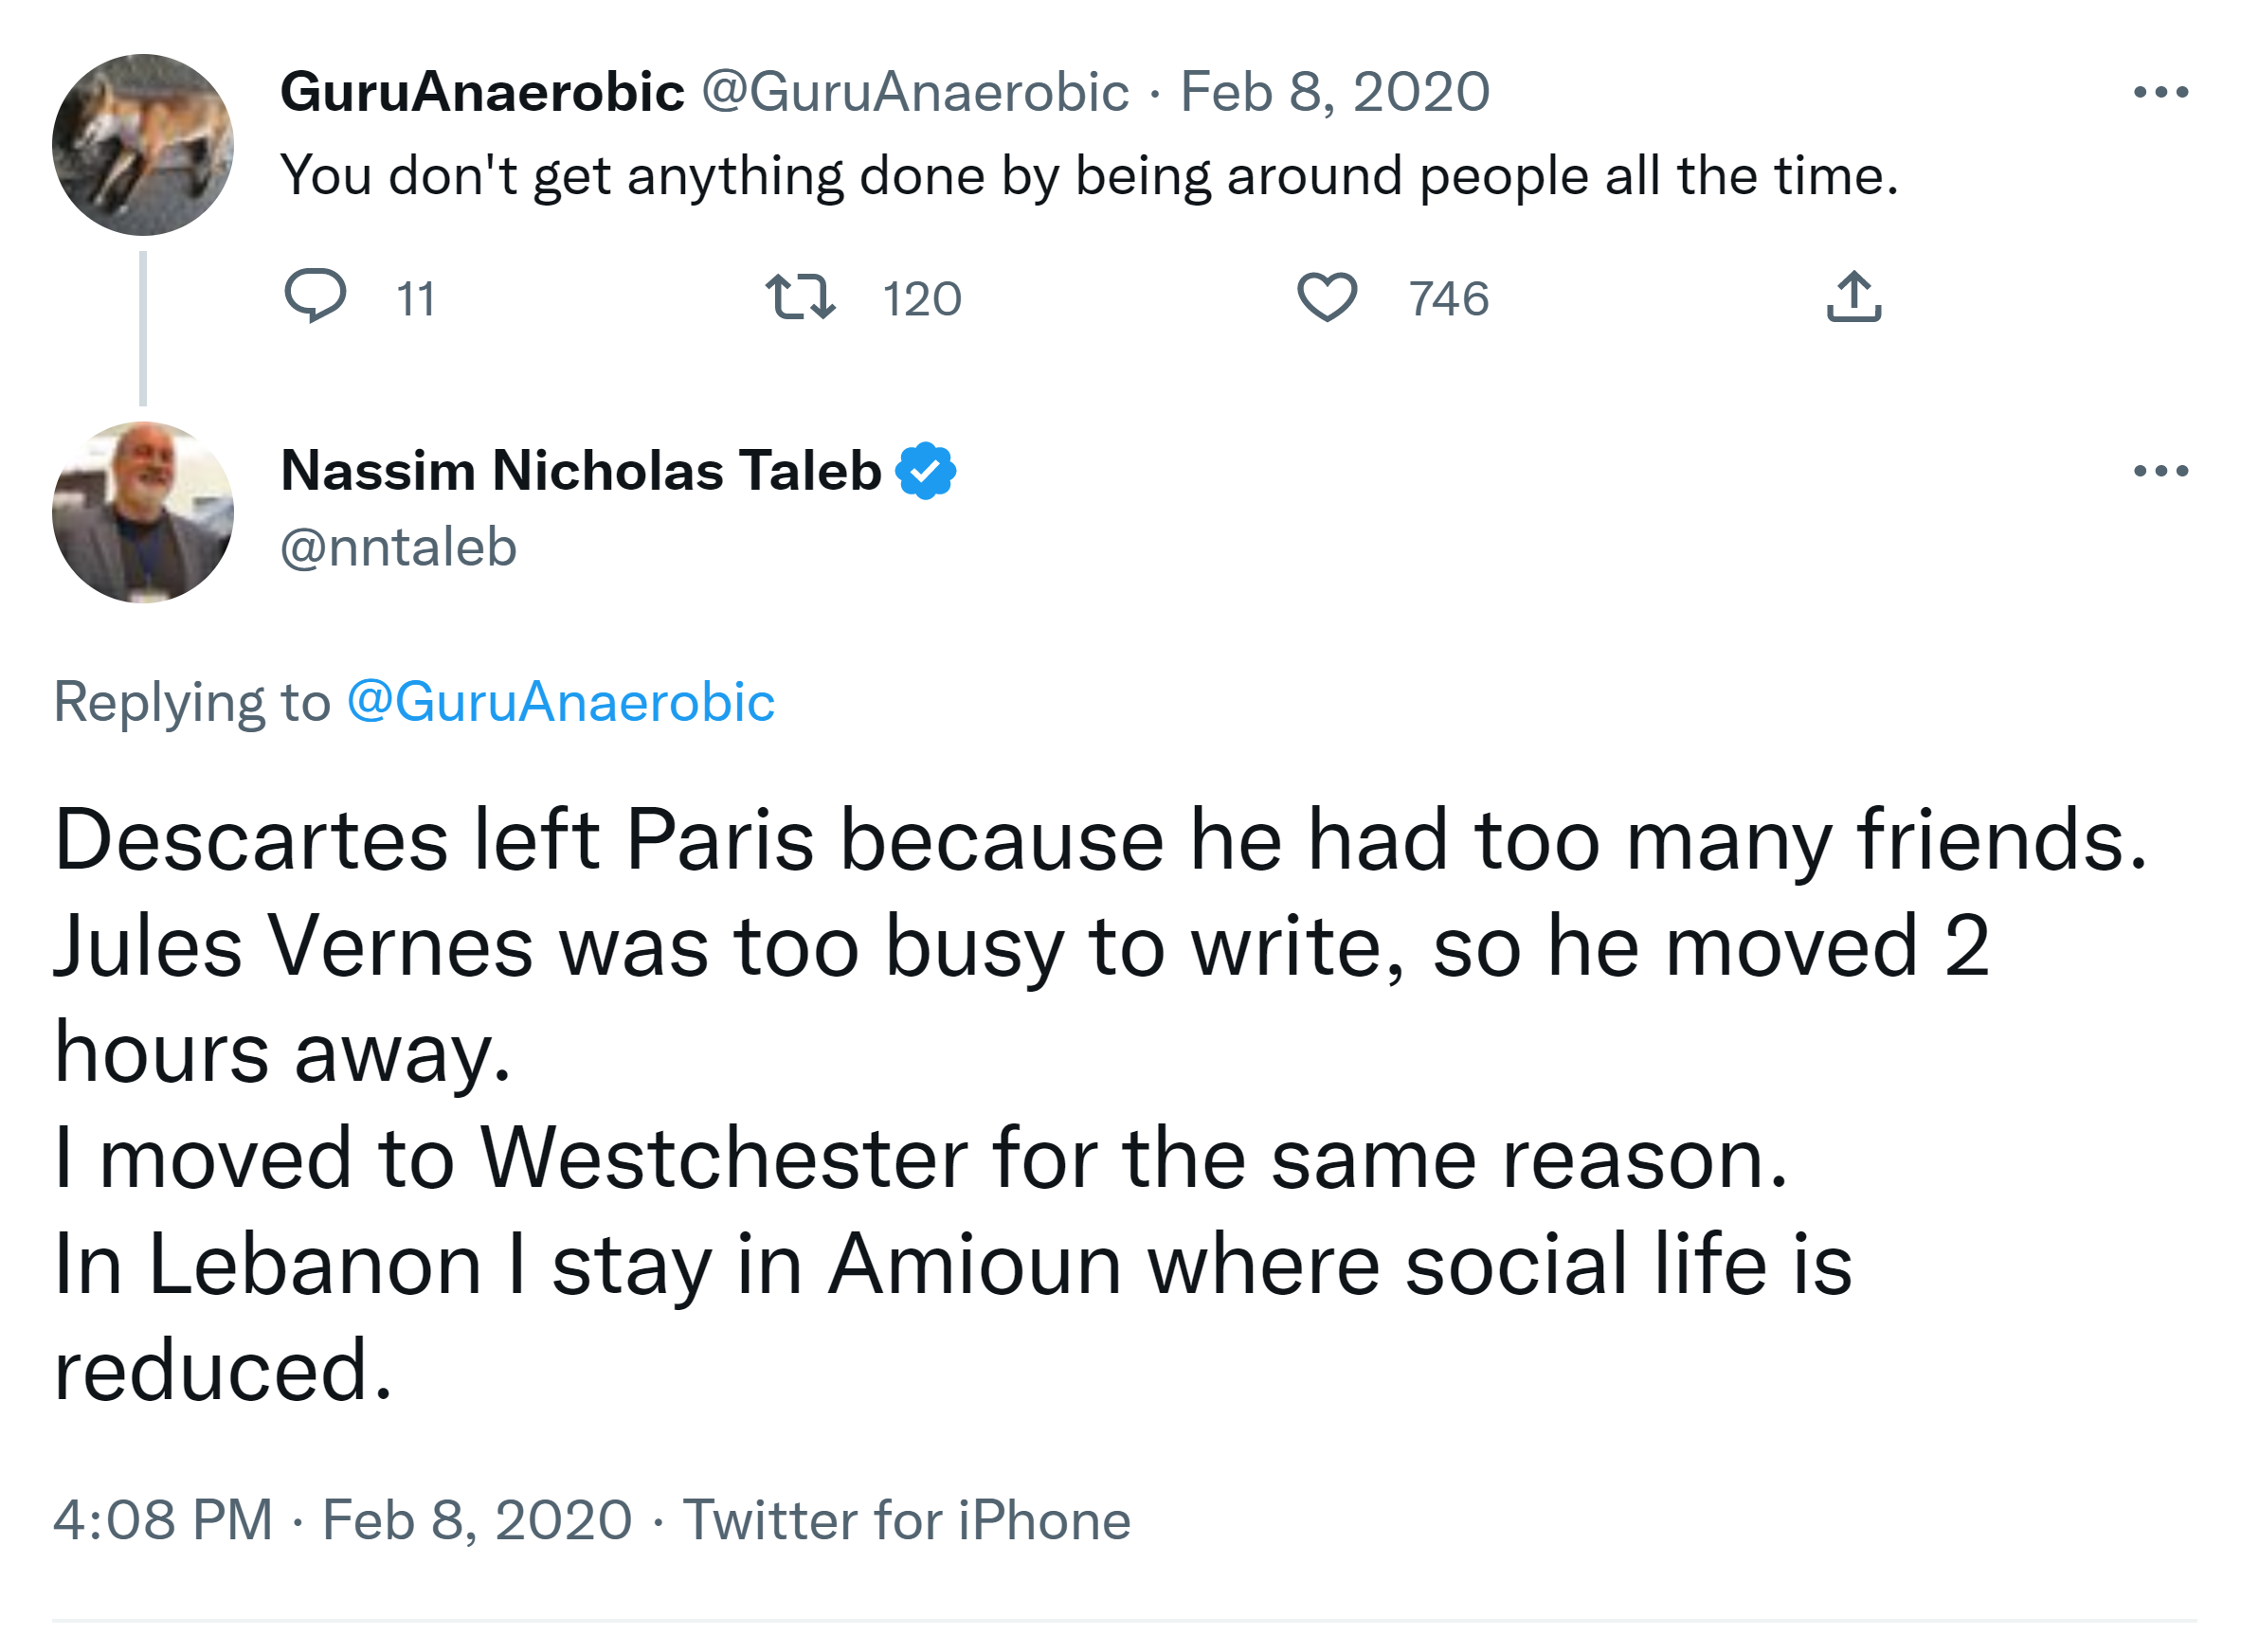Open Nassim Nicholas Taleb's profile picture

point(143,513)
